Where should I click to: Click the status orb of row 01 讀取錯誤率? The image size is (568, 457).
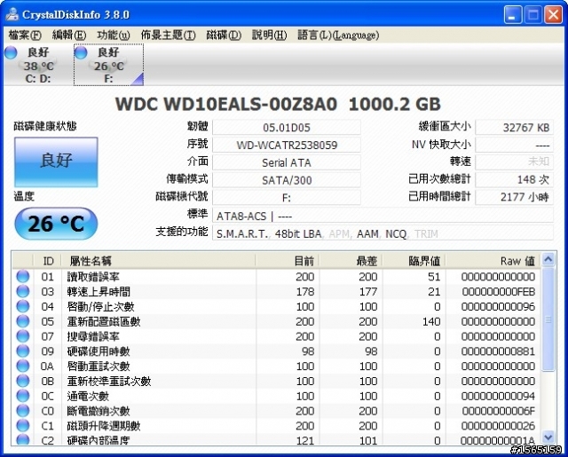(x=23, y=277)
